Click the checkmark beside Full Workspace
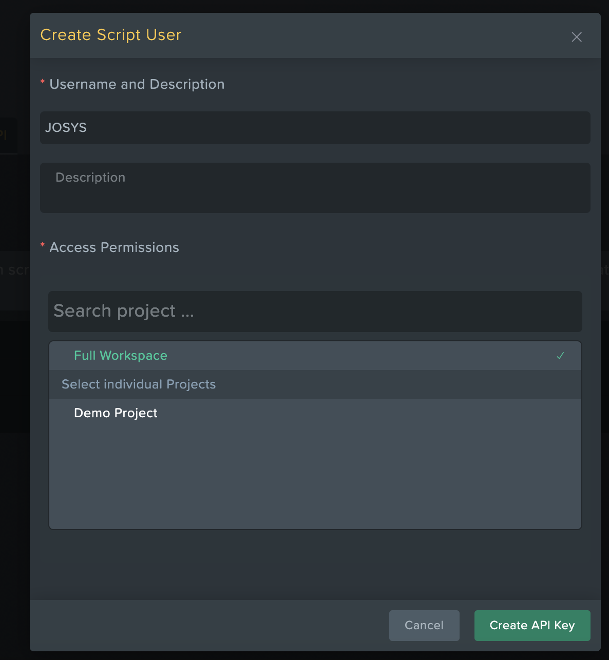 tap(560, 356)
